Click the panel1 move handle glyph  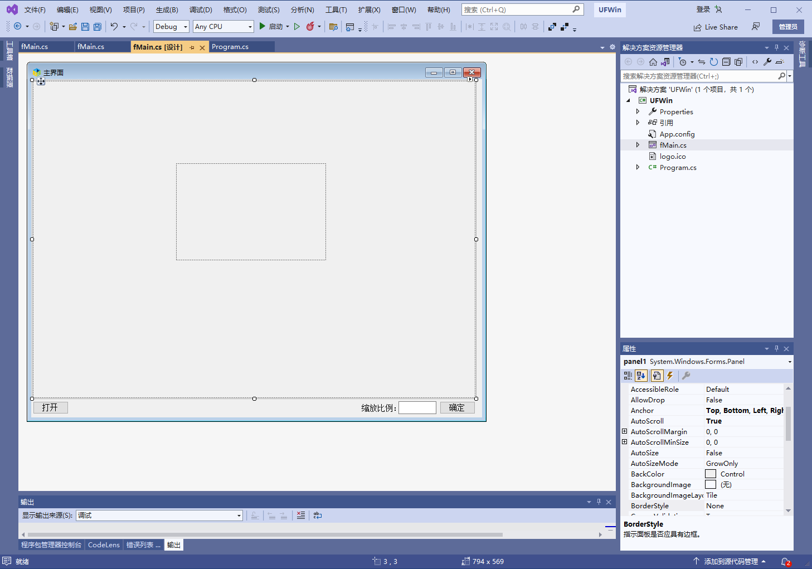[41, 81]
